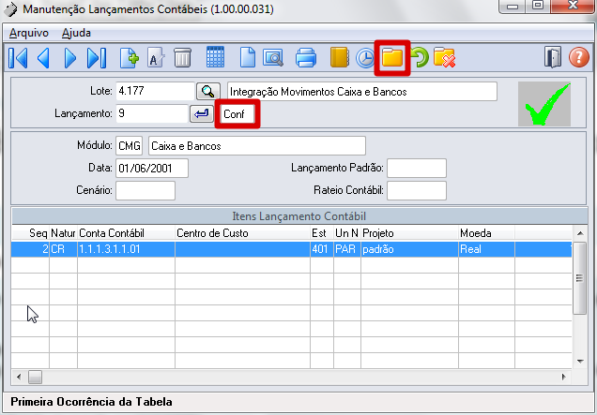Click the Natur column header

tap(63, 233)
